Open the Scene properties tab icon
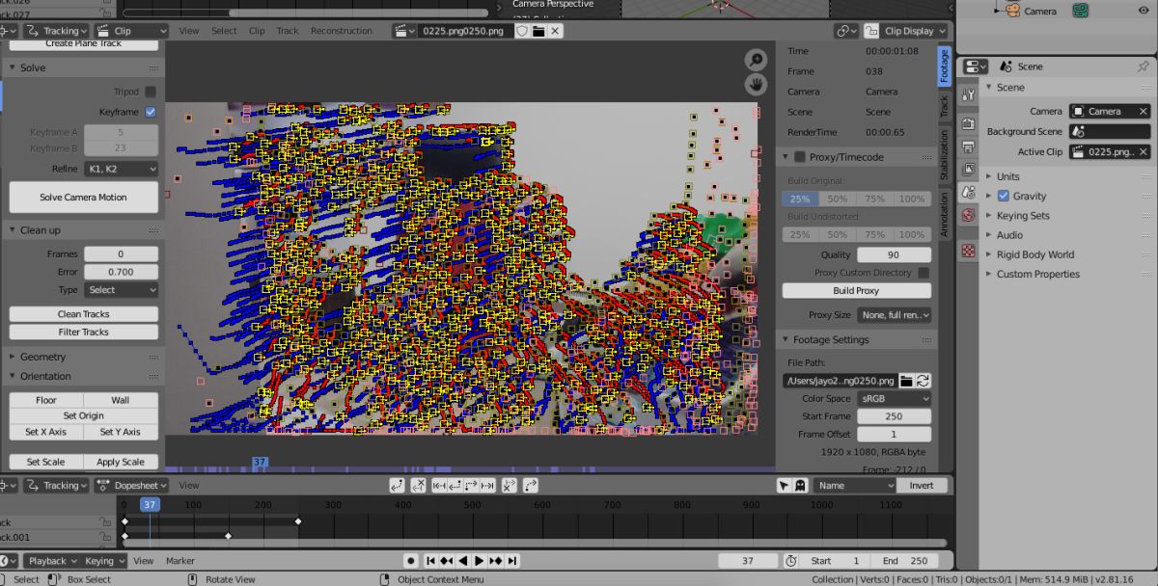 click(x=968, y=192)
